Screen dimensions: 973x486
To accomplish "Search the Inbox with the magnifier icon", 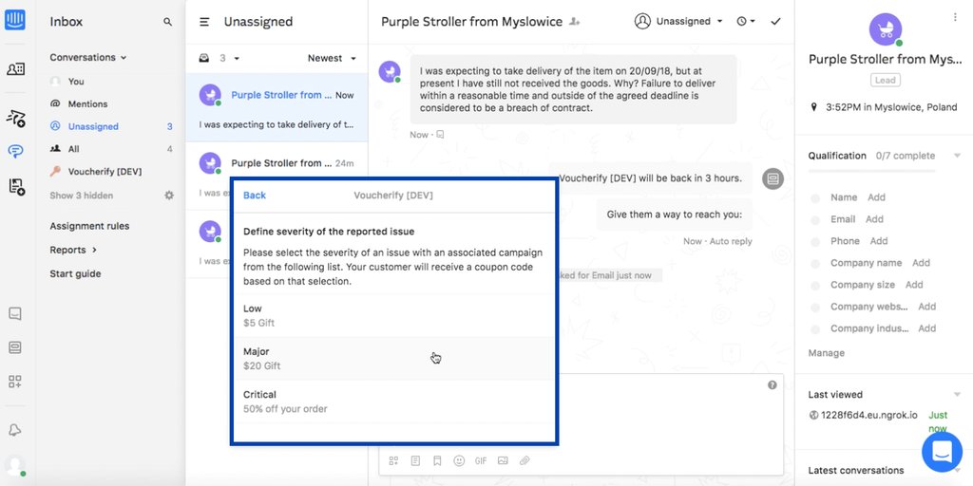I will 167,22.
